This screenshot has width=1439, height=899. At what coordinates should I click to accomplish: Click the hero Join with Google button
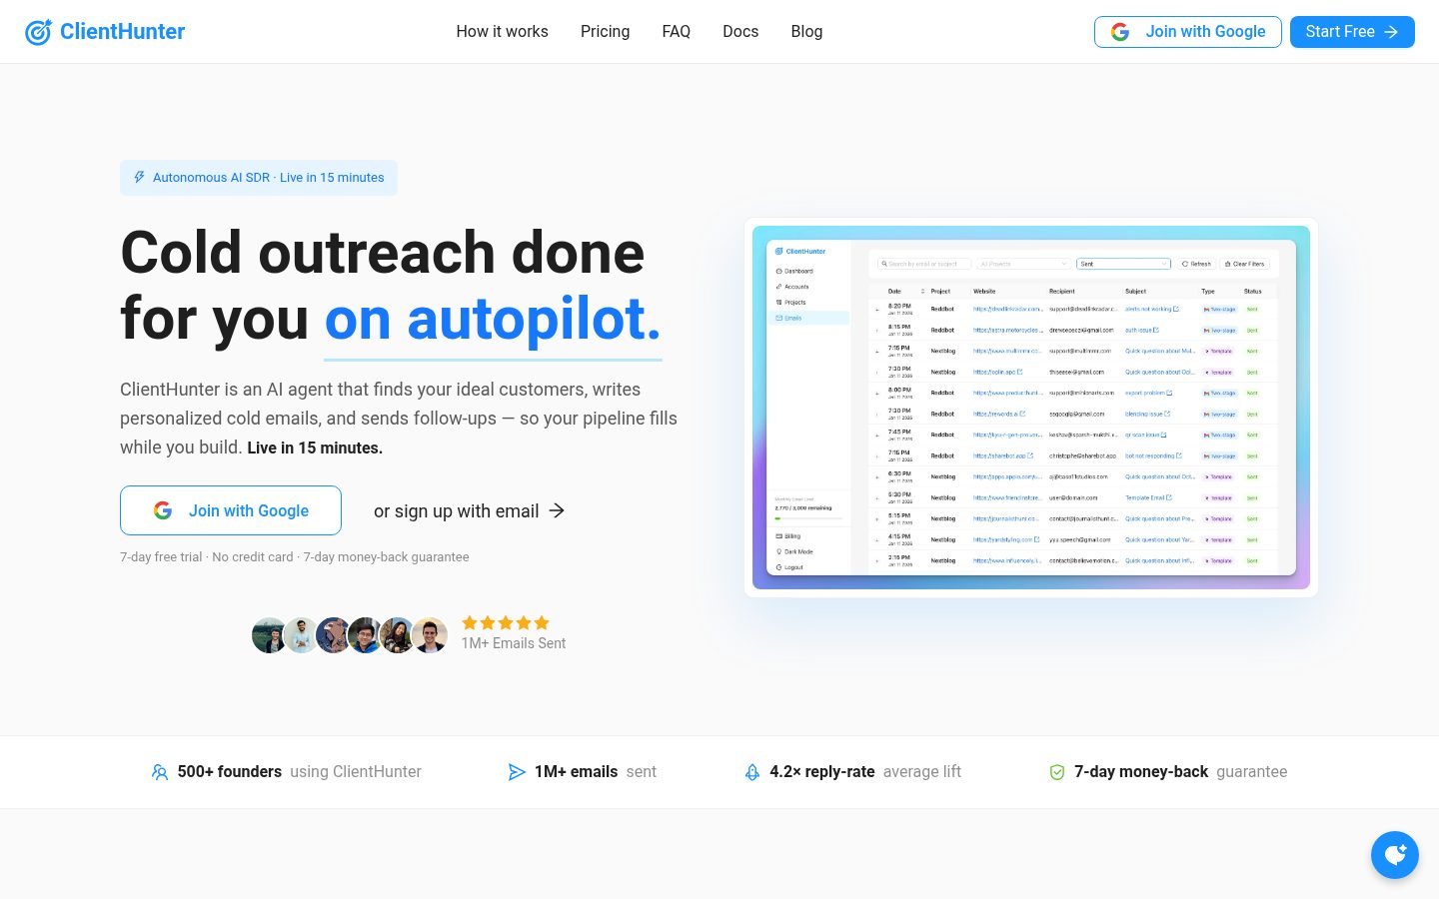[231, 510]
